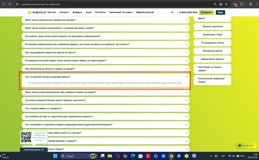Open Microsoft Store from the taskbar
Screen dimensions: 259x160
[141, 156]
